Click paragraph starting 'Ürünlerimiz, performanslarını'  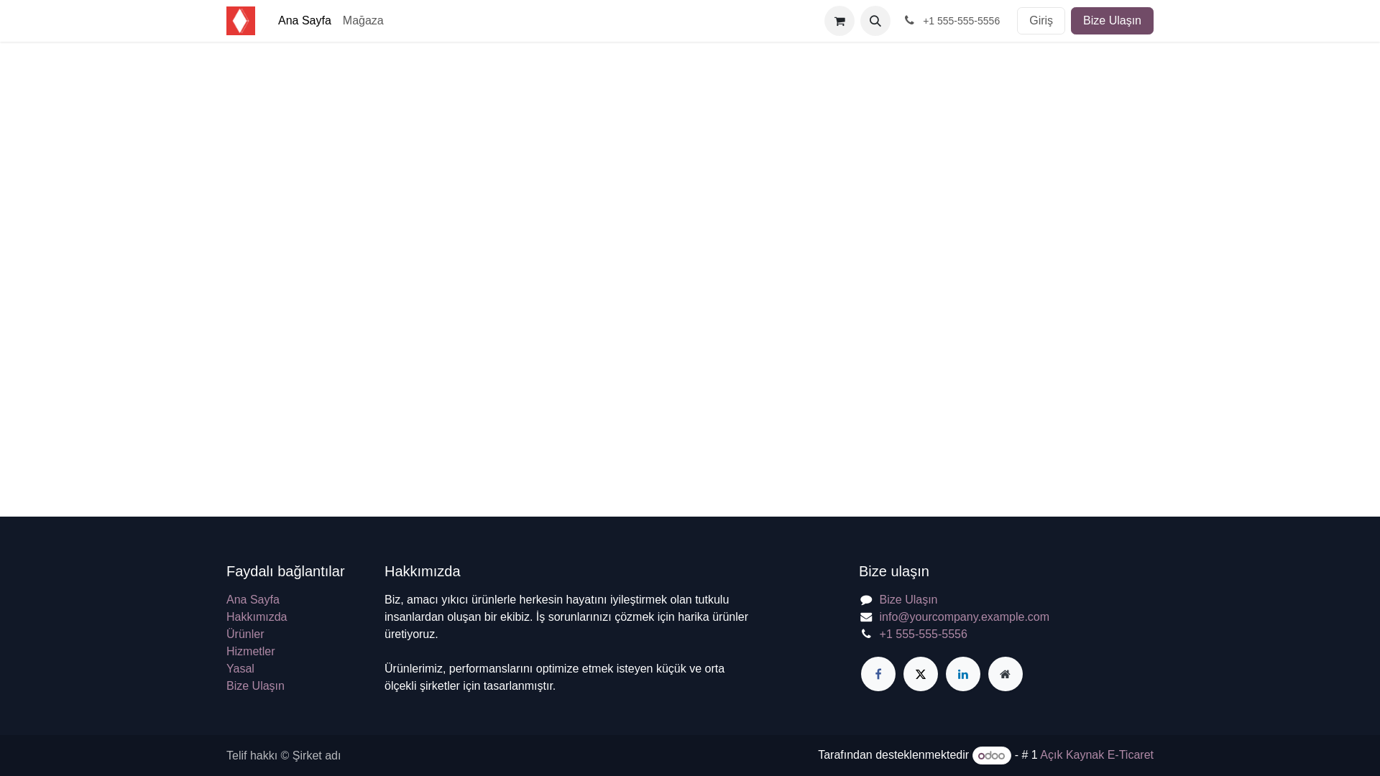coord(555,677)
